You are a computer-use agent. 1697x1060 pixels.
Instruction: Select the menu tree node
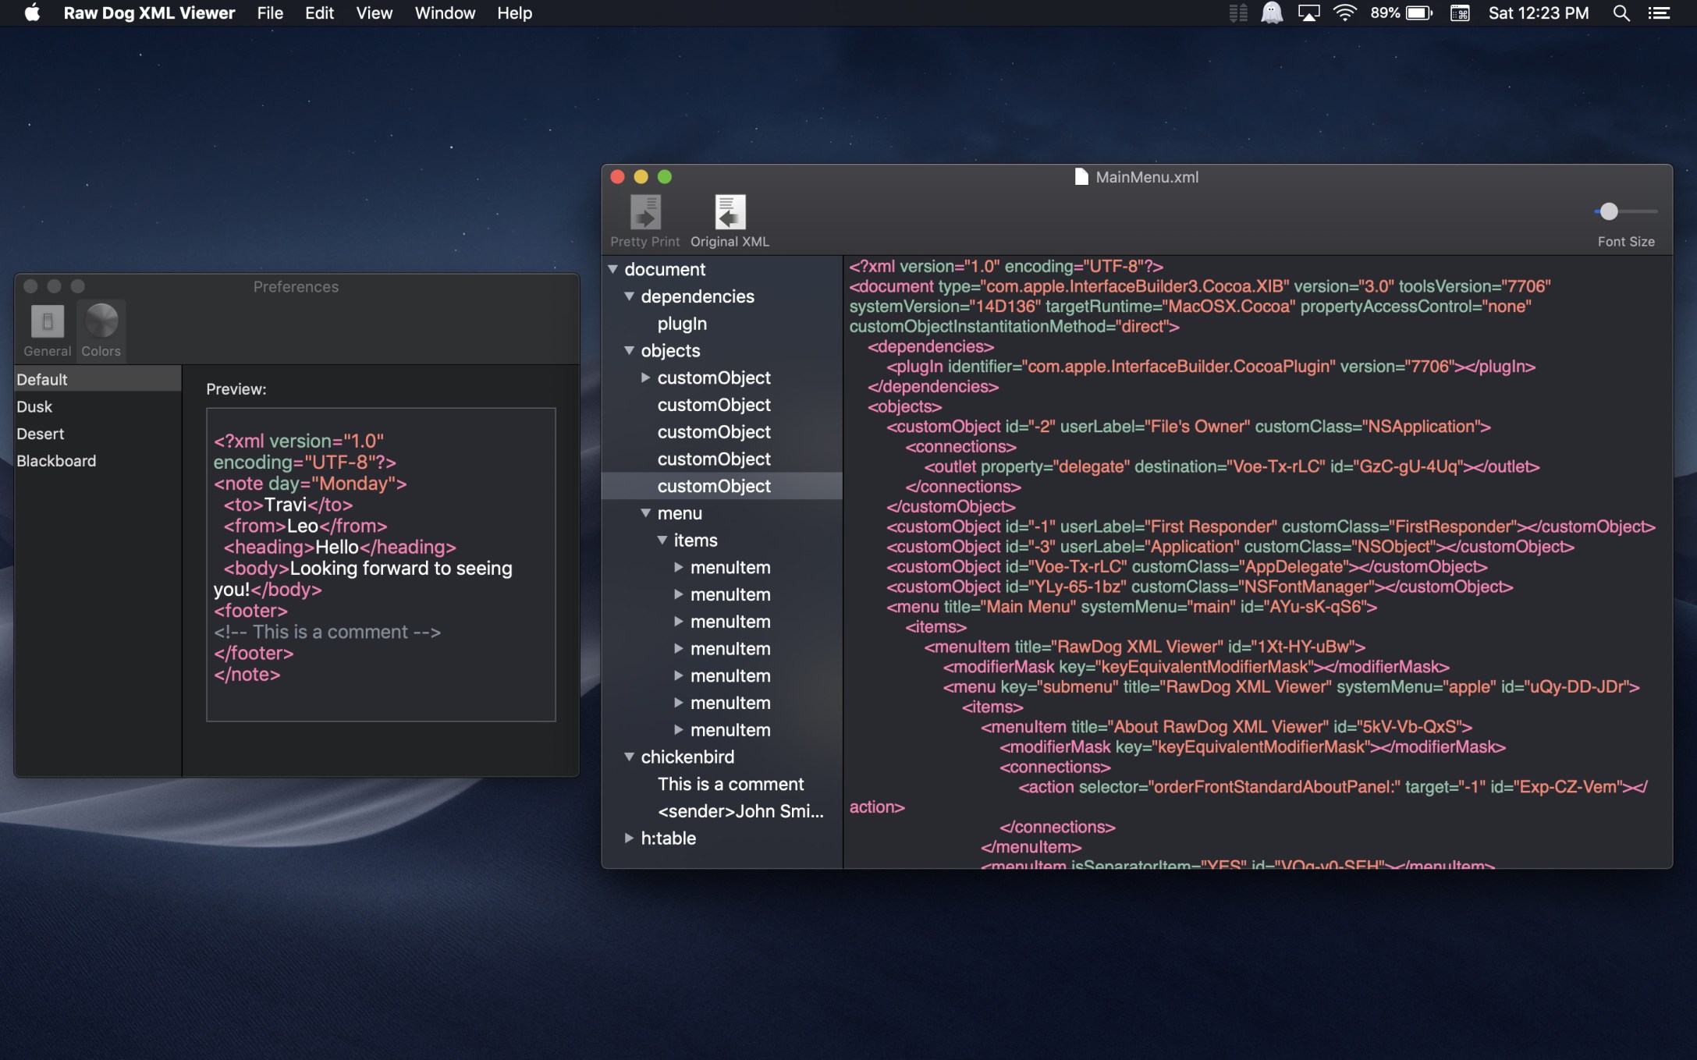[680, 513]
